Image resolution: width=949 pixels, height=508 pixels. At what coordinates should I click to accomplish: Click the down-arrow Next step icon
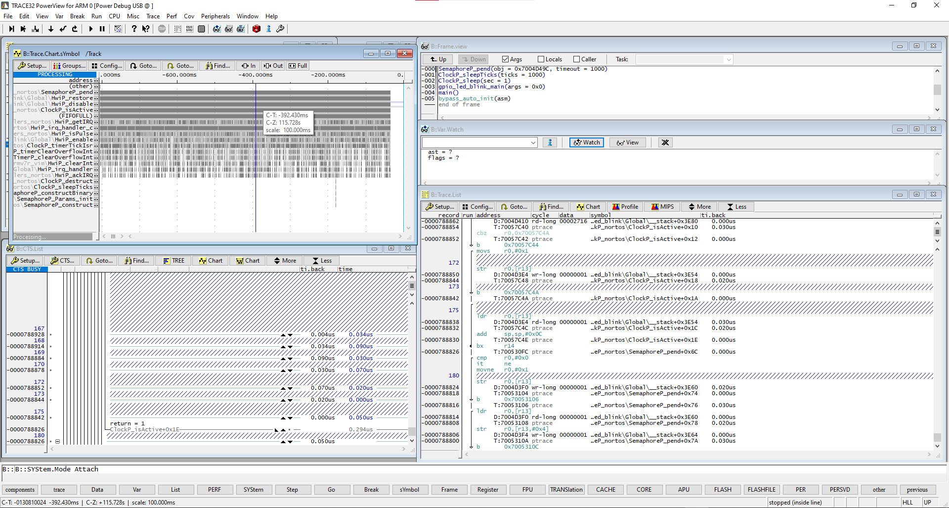(51, 29)
